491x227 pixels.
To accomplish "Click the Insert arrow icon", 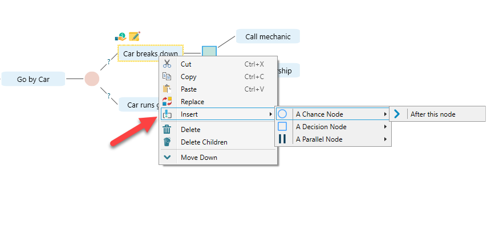I will click(167, 114).
